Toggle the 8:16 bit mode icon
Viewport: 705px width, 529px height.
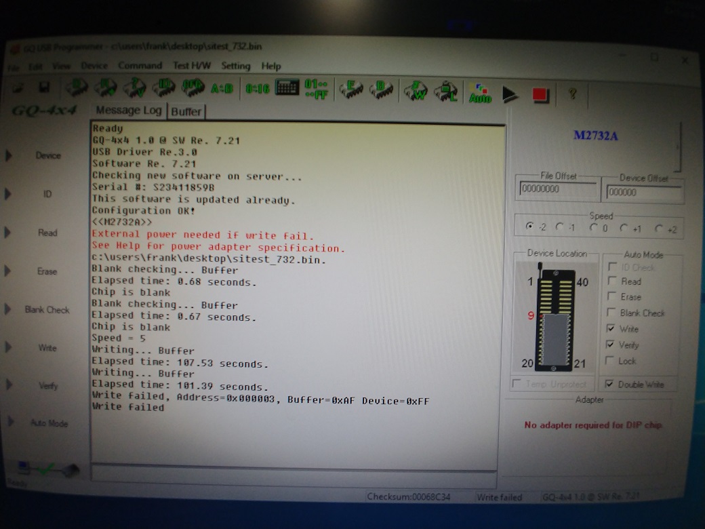pos(257,89)
